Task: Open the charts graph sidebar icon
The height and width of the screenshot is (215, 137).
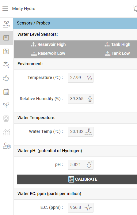Action: (x=6, y=132)
